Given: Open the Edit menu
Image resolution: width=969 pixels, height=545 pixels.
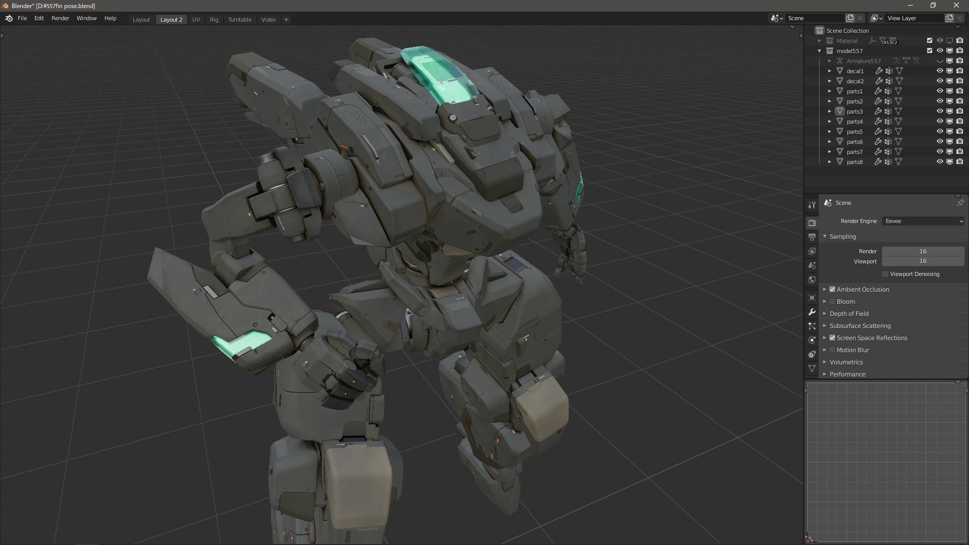Looking at the screenshot, I should tap(39, 18).
